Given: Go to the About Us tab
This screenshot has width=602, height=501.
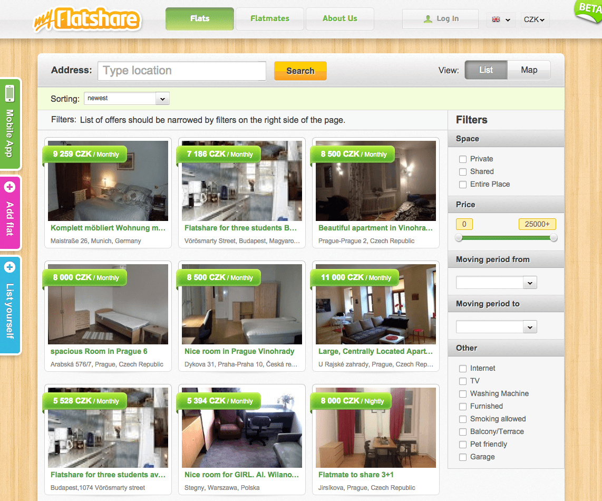Looking at the screenshot, I should pyautogui.click(x=340, y=18).
